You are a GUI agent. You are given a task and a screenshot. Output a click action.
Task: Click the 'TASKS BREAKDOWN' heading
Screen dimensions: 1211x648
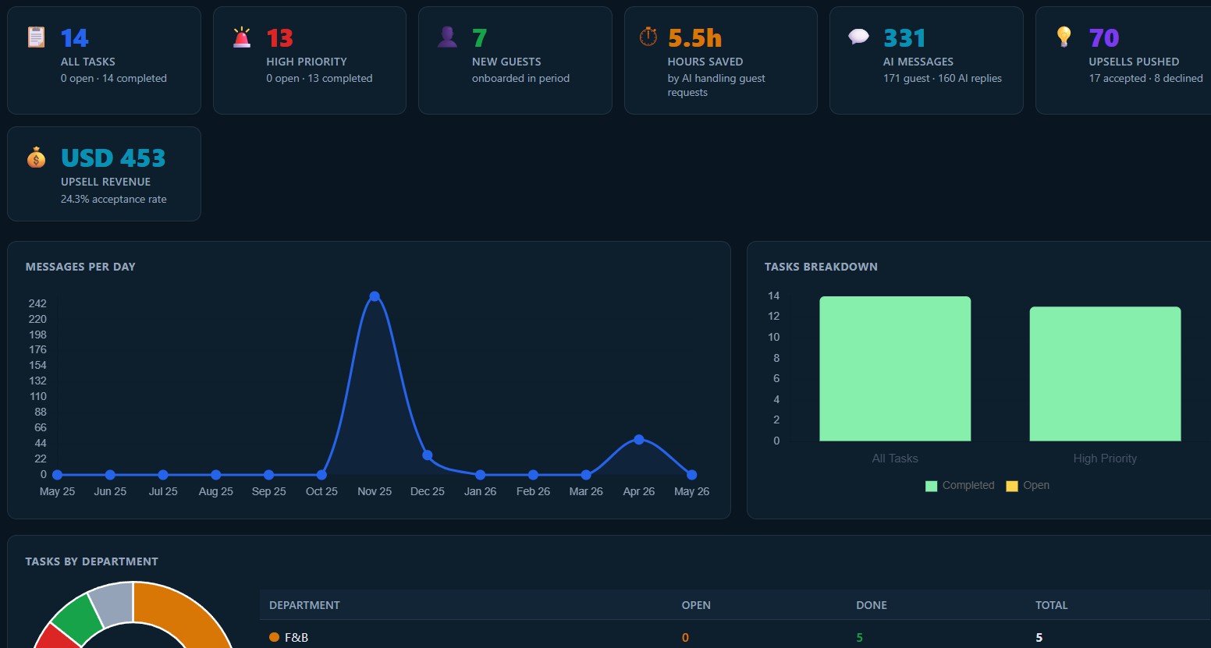(x=821, y=267)
